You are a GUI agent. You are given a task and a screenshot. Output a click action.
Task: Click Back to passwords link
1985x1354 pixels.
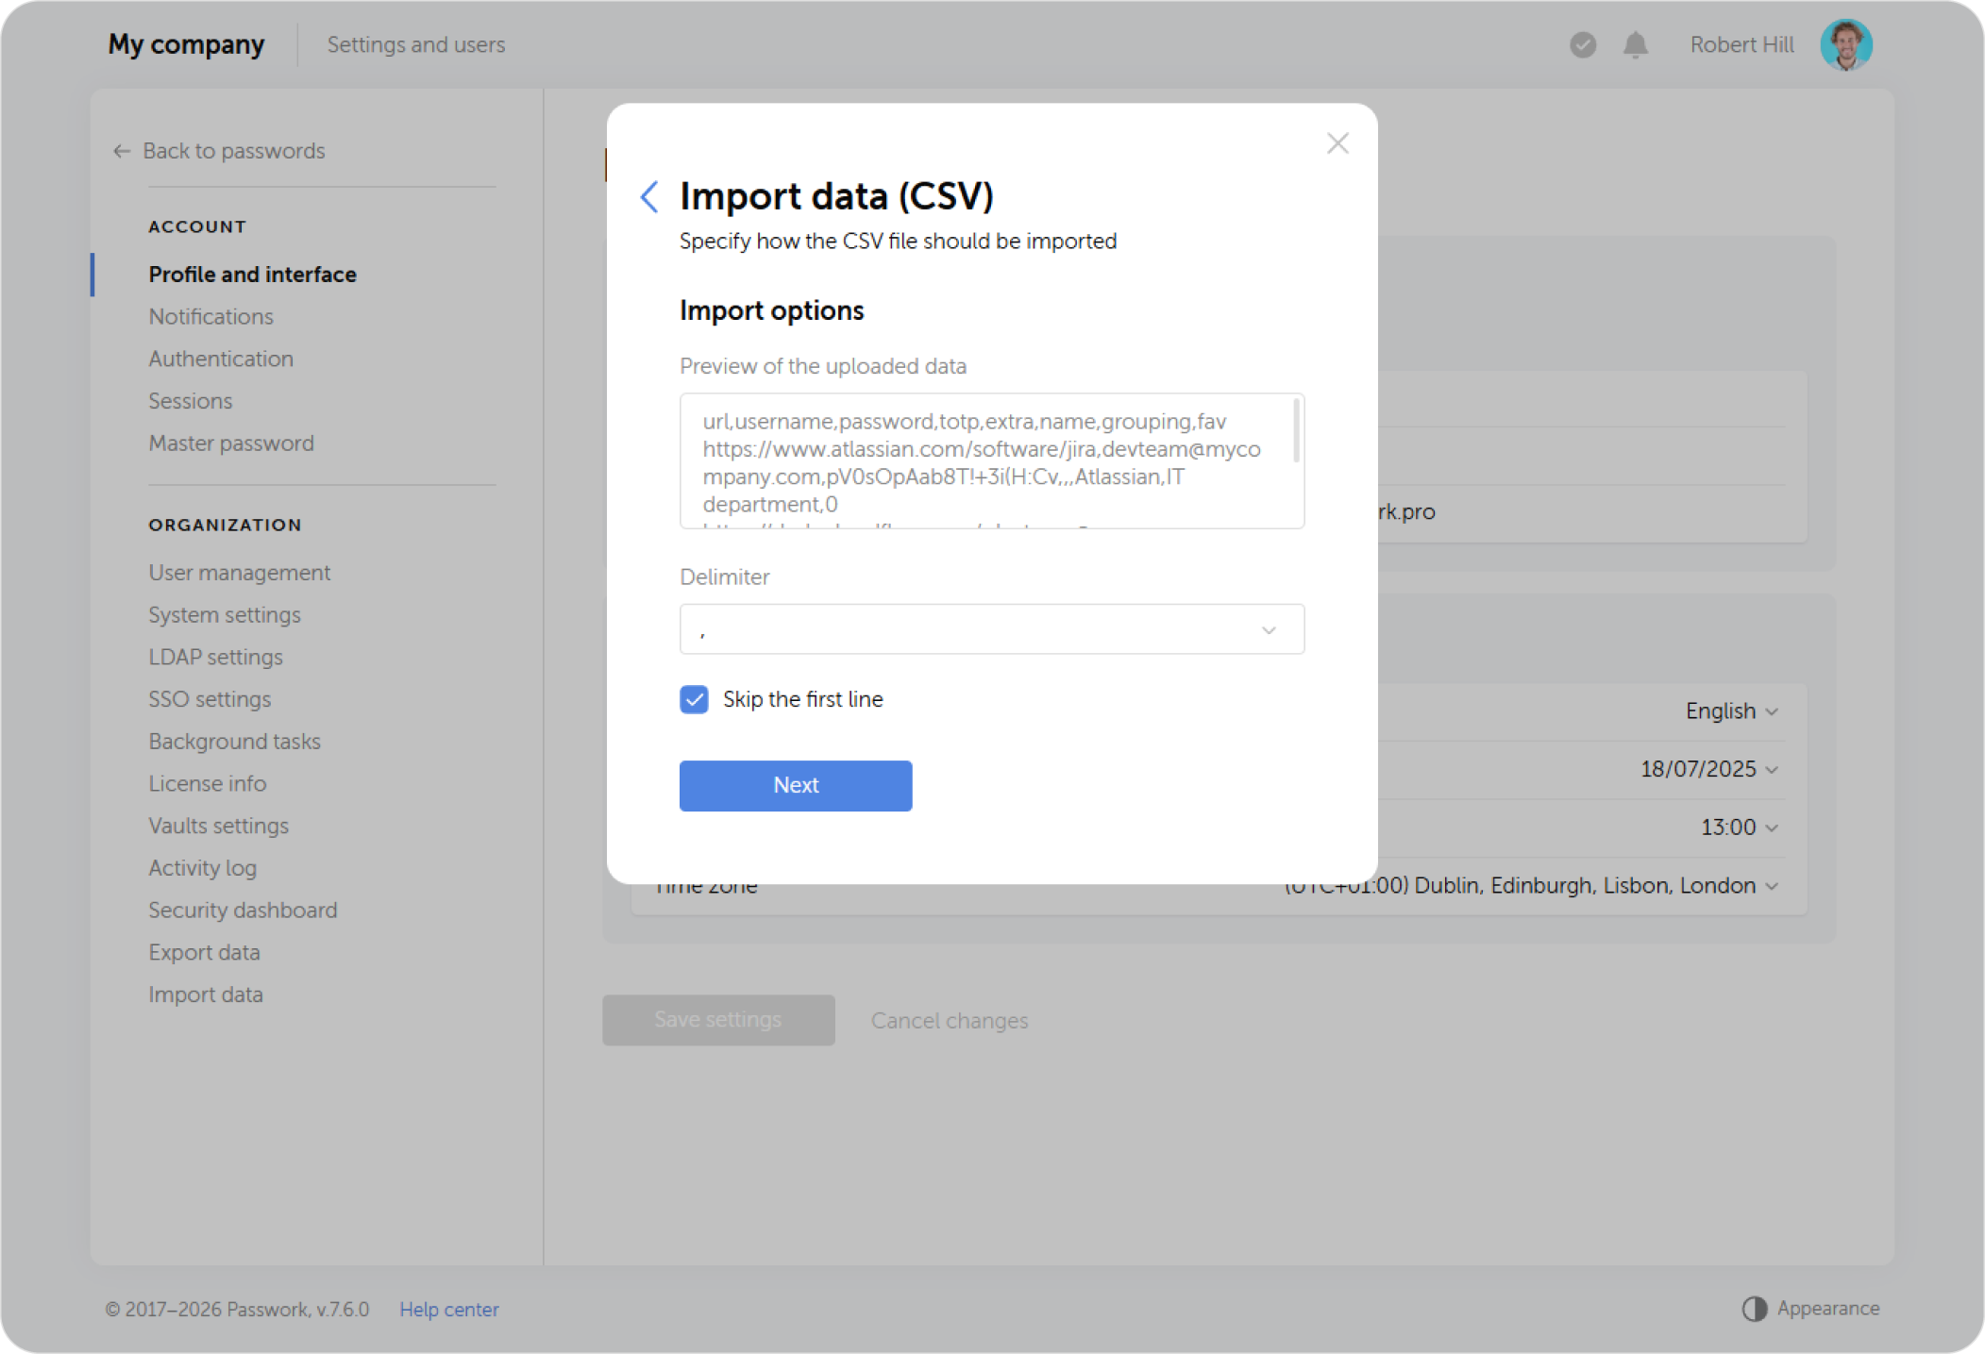pyautogui.click(x=233, y=151)
